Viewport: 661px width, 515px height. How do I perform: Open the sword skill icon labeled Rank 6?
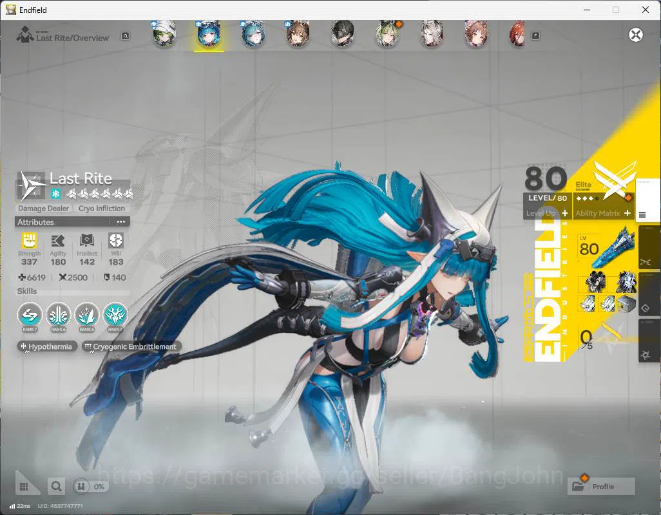[x=58, y=316]
